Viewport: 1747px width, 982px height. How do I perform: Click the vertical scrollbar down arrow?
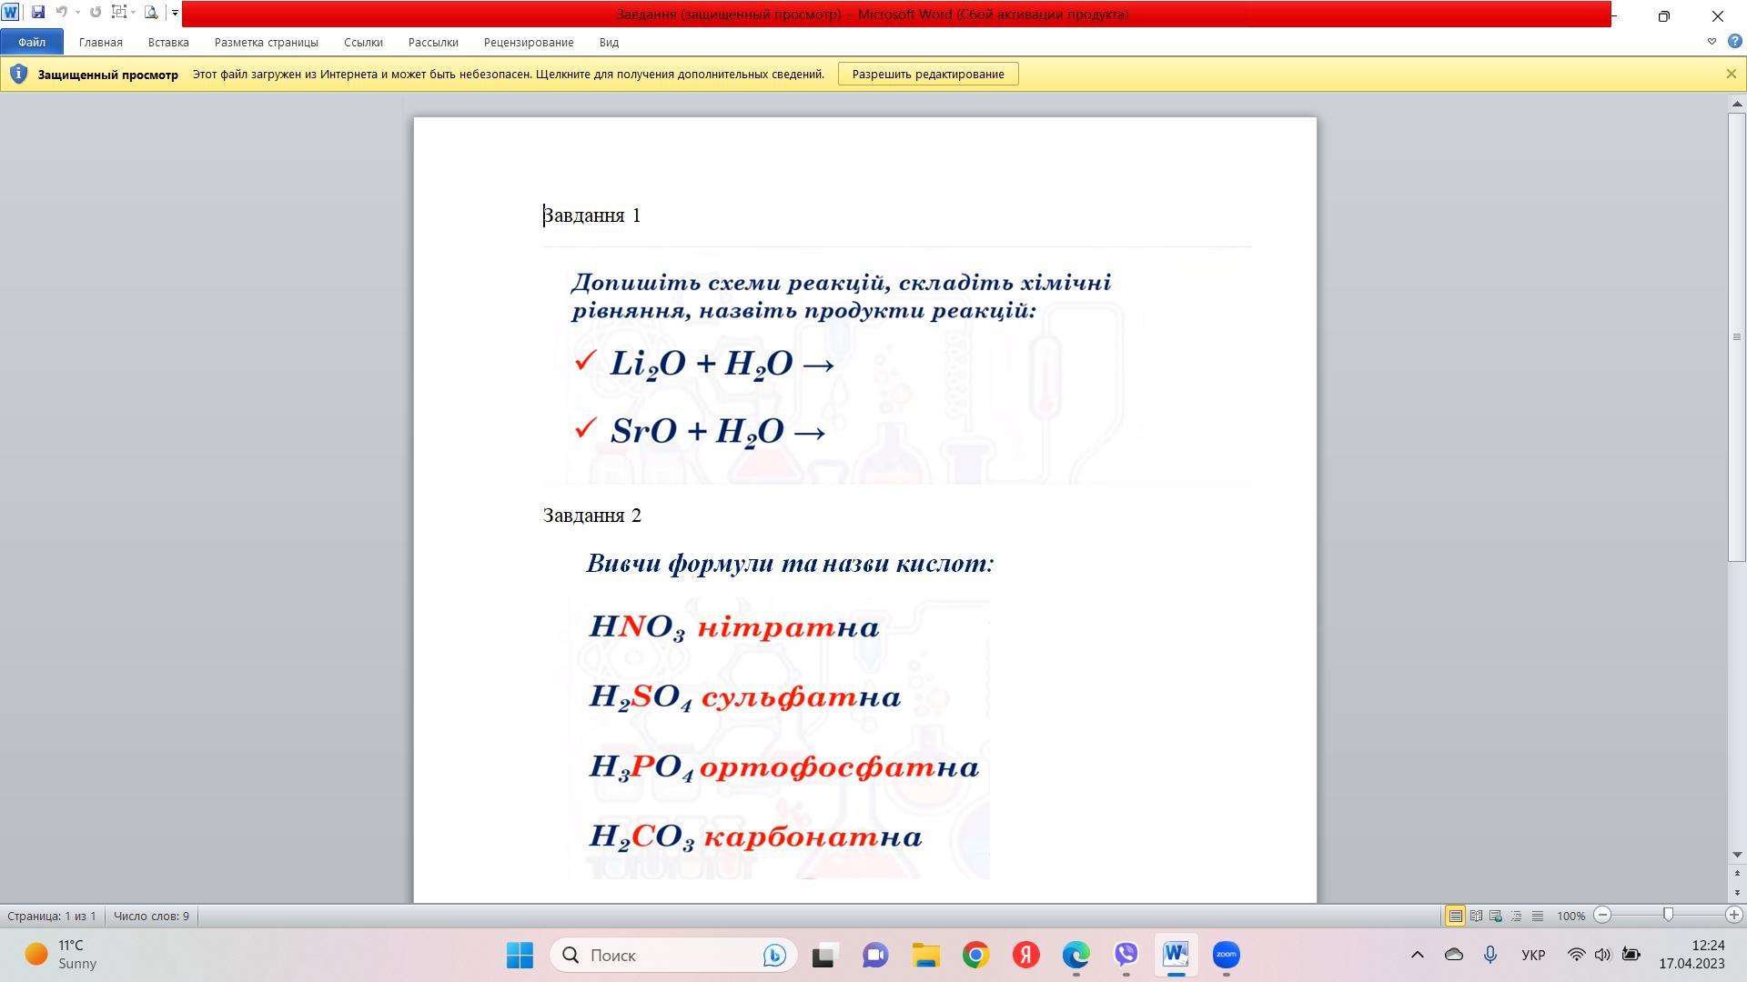point(1736,855)
